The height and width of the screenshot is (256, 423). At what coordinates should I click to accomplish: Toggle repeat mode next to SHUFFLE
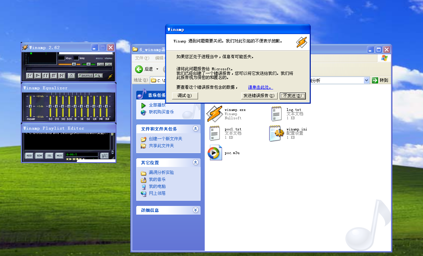click(x=98, y=75)
